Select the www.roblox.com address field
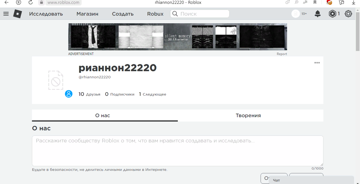Image resolution: width=360 pixels, height=184 pixels. (63, 2)
